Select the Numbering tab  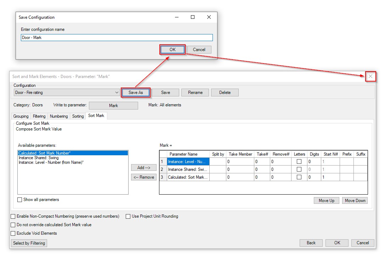(x=59, y=116)
